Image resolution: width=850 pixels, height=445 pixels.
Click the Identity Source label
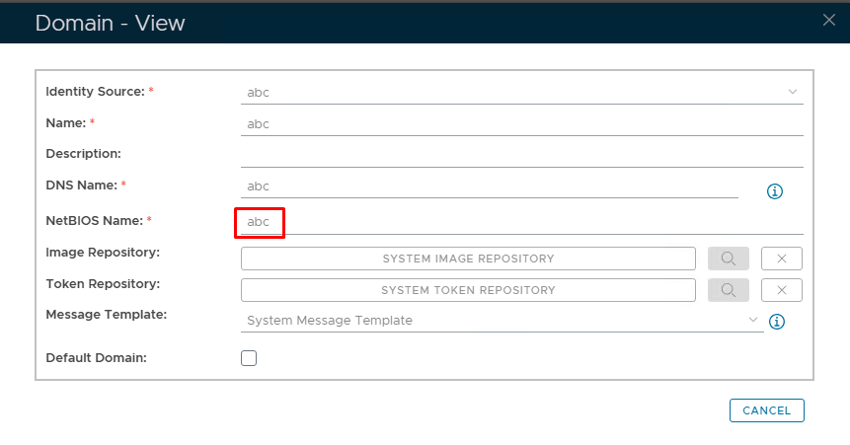coord(95,92)
